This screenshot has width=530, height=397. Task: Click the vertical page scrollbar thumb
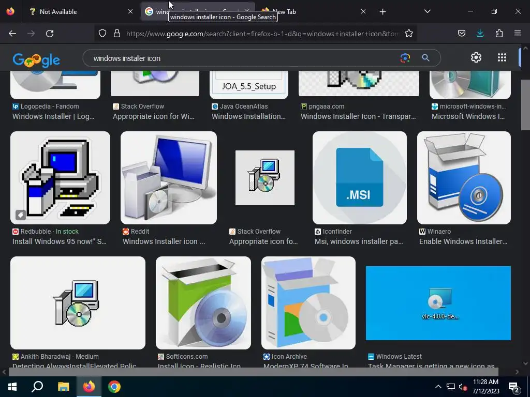click(x=525, y=104)
